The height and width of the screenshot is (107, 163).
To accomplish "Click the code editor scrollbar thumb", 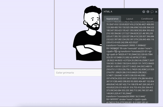I will [x=158, y=52].
